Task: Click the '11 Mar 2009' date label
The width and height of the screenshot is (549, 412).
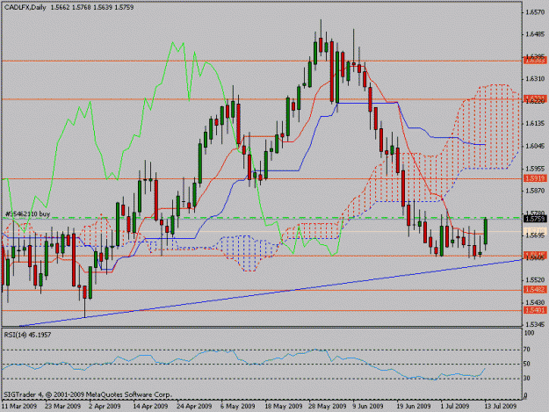Action: [x=19, y=406]
